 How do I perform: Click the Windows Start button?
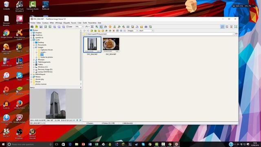[3, 144]
